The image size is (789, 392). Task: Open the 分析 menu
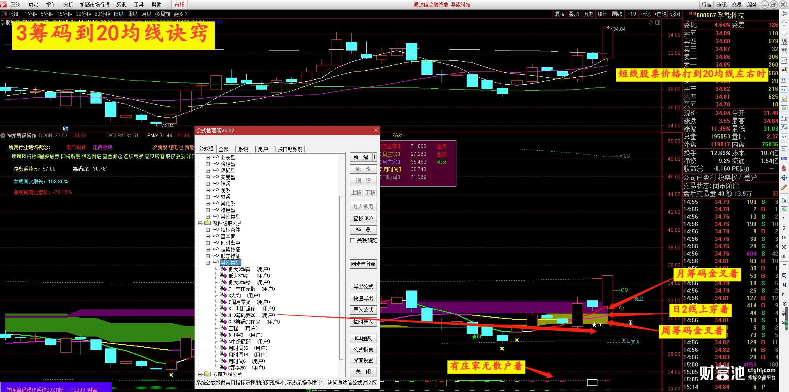point(69,5)
